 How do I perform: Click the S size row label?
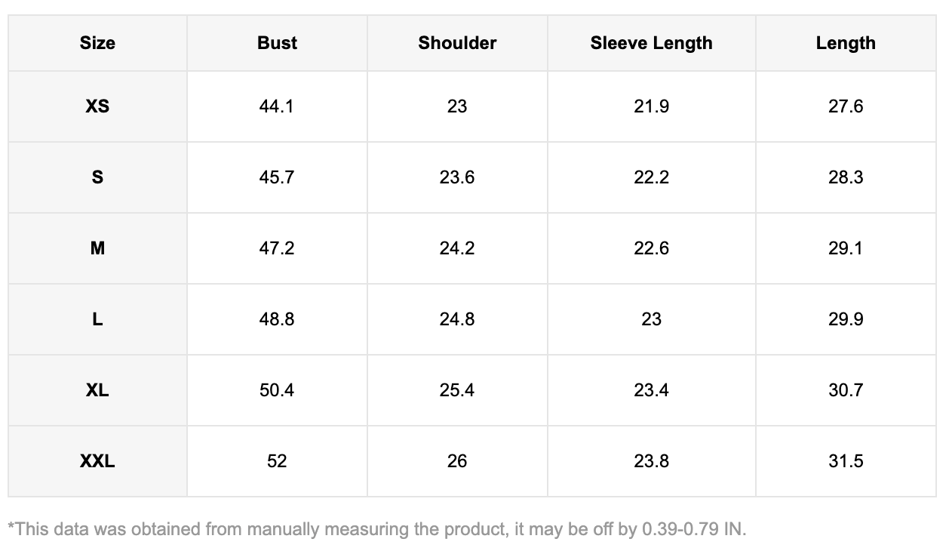[x=97, y=177]
